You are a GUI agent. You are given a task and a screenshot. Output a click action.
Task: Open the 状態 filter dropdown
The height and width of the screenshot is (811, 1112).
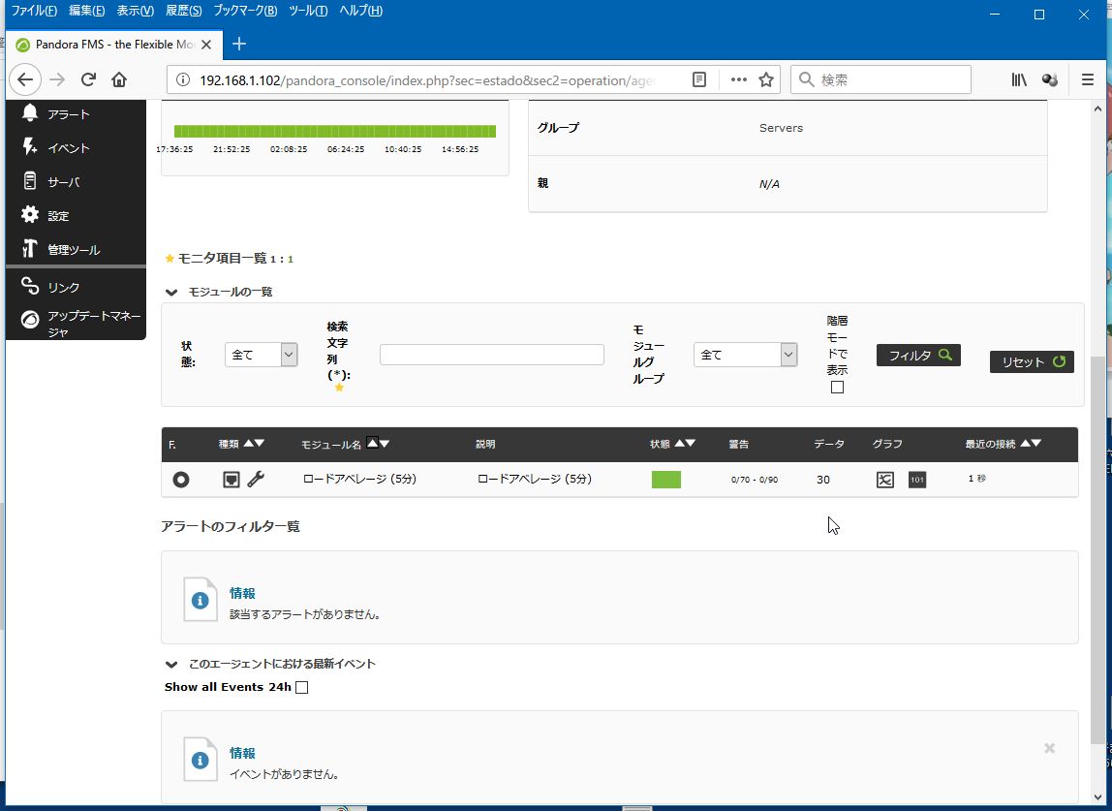pyautogui.click(x=261, y=355)
